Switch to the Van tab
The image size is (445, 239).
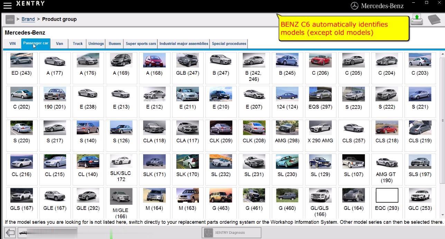pyautogui.click(x=59, y=44)
